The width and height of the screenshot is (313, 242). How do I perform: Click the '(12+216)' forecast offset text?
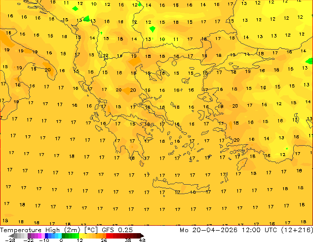point(297,230)
